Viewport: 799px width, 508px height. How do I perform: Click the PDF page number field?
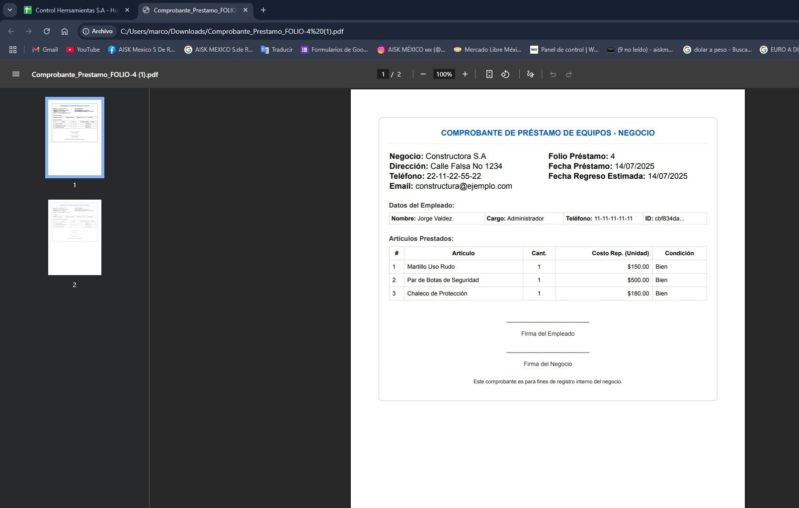[x=383, y=74]
